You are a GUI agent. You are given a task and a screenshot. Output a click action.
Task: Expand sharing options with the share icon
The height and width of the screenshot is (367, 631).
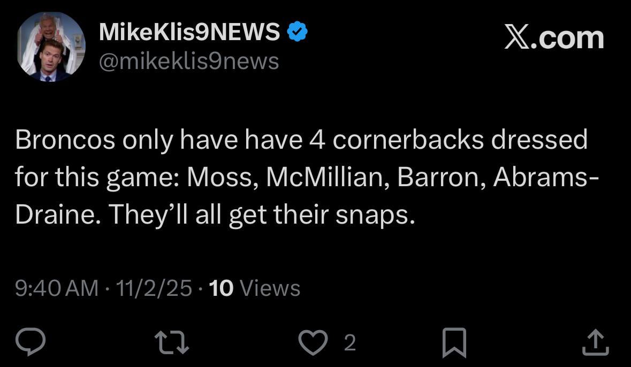[x=596, y=341]
